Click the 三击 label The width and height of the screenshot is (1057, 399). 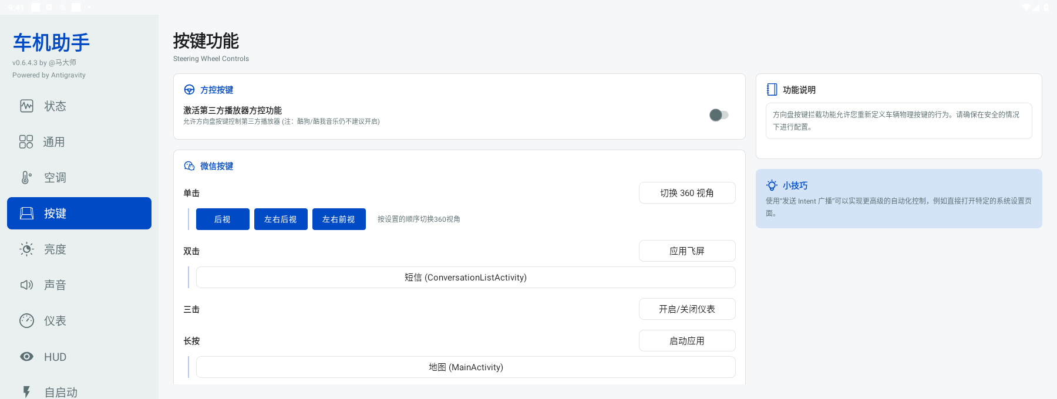pyautogui.click(x=191, y=309)
